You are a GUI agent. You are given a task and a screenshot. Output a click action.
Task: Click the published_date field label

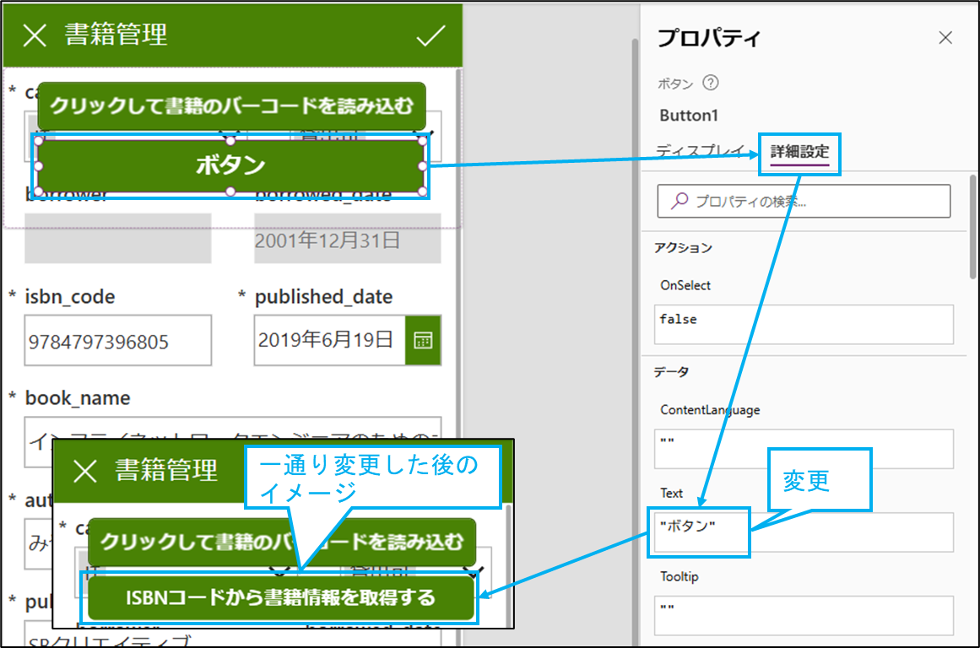[x=324, y=296]
